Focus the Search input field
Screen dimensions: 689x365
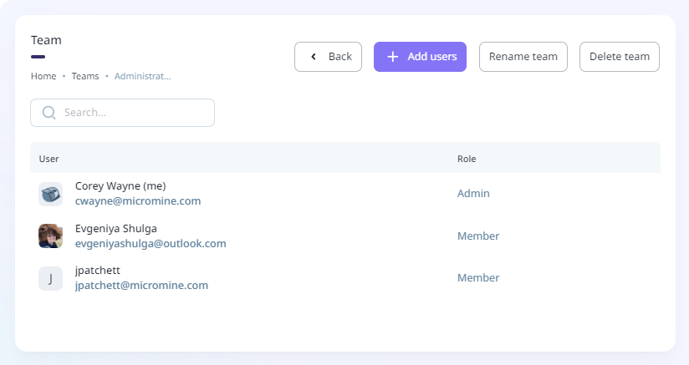[134, 113]
